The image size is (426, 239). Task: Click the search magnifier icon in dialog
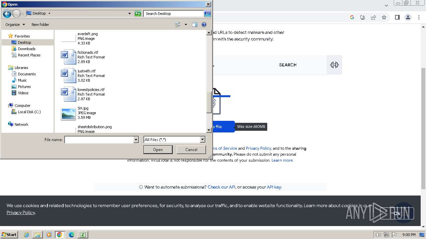coord(207,14)
